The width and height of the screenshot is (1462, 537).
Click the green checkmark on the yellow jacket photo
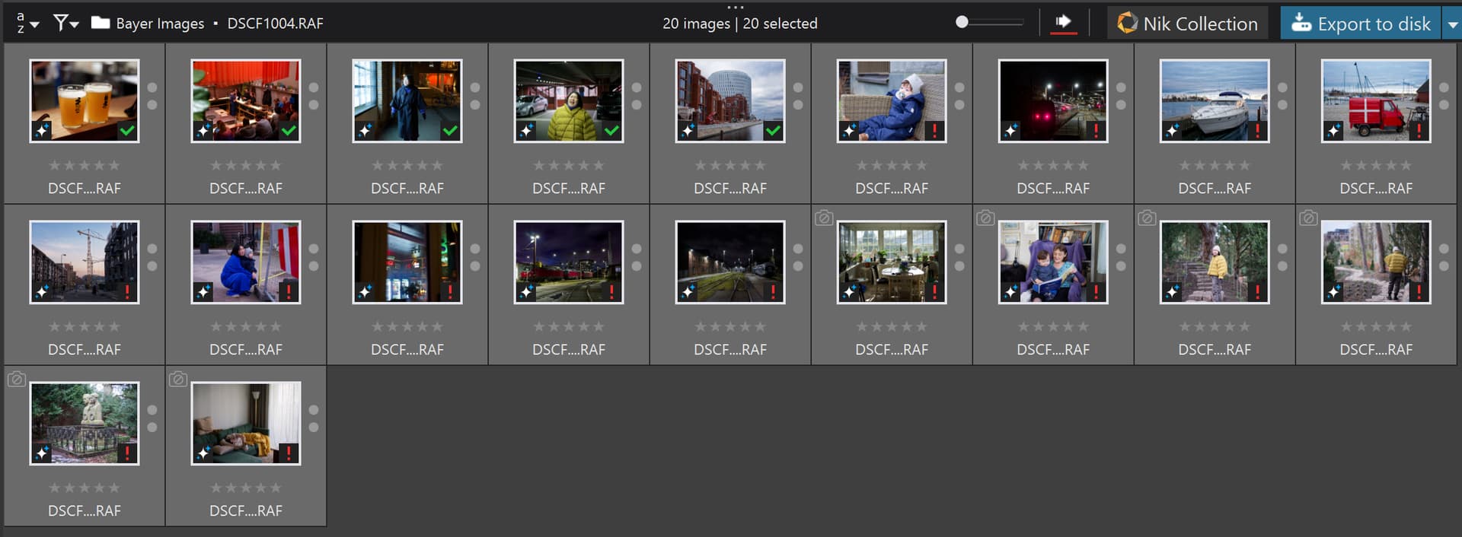[611, 131]
